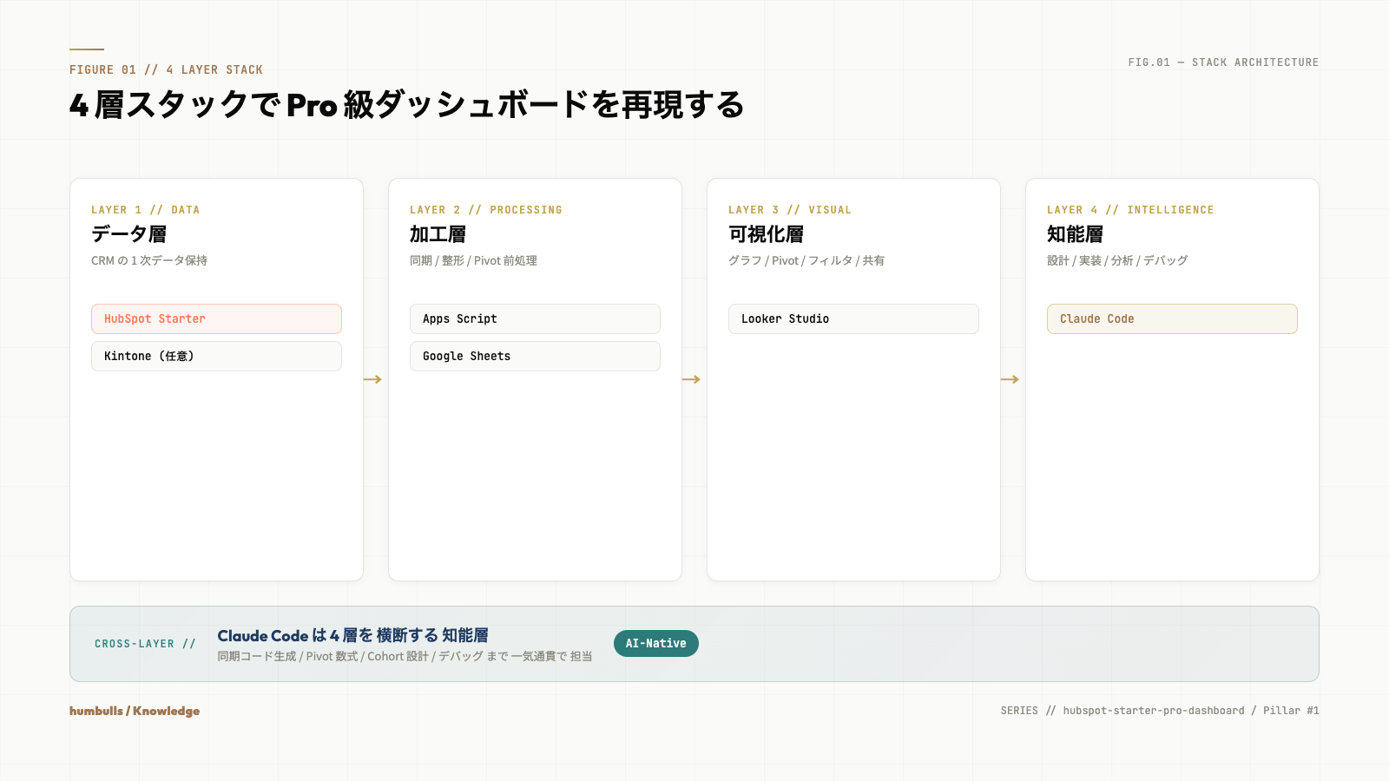Select the Kintone (任意) chip
1389x781 pixels.
pos(216,356)
